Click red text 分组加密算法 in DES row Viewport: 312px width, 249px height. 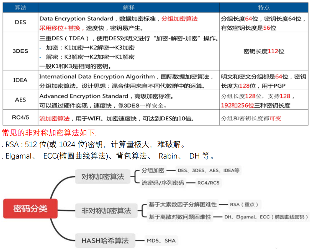(180, 19)
